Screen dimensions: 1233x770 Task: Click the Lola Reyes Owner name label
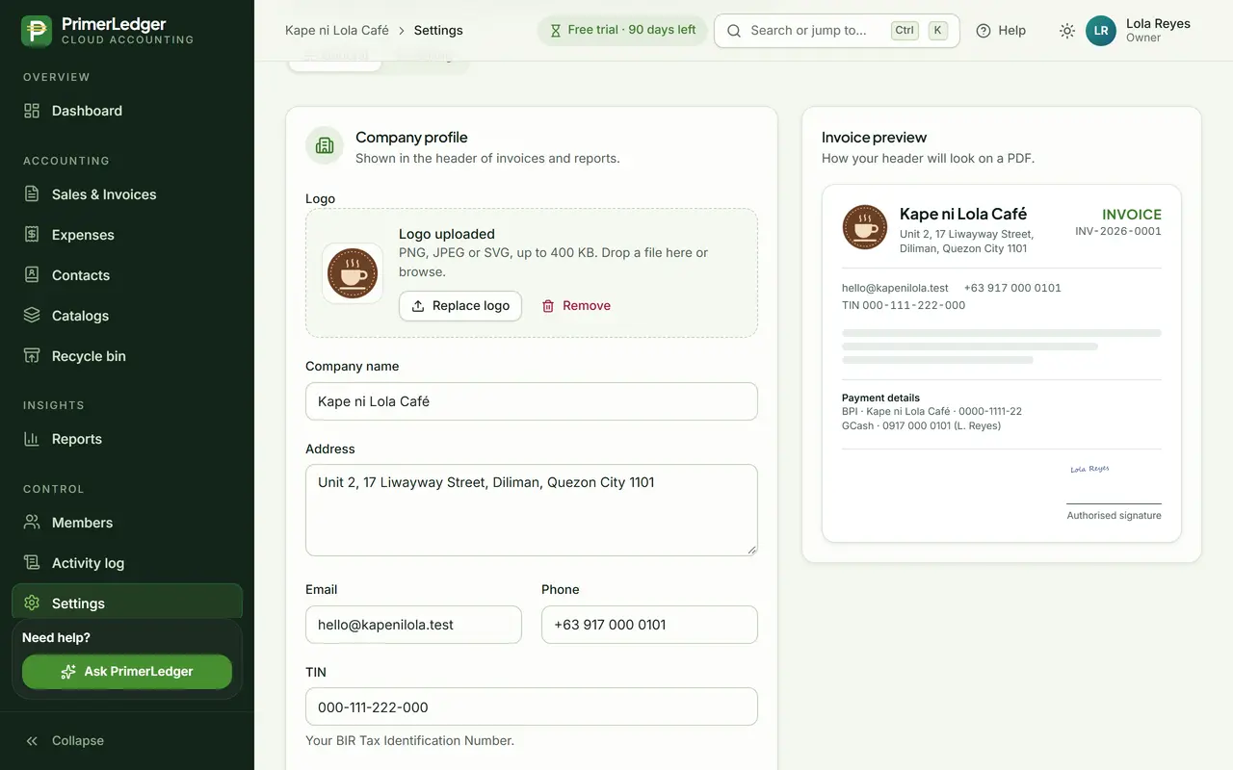1158,30
